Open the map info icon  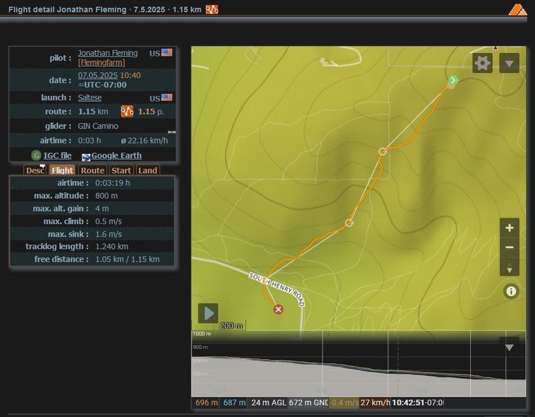coord(511,291)
